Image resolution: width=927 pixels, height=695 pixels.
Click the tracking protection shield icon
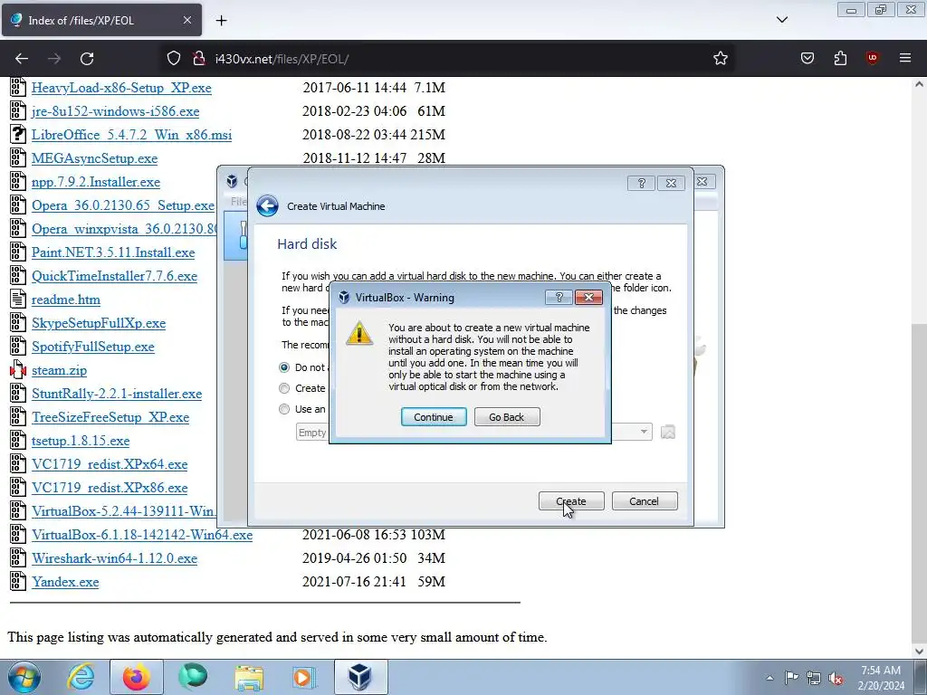[173, 59]
